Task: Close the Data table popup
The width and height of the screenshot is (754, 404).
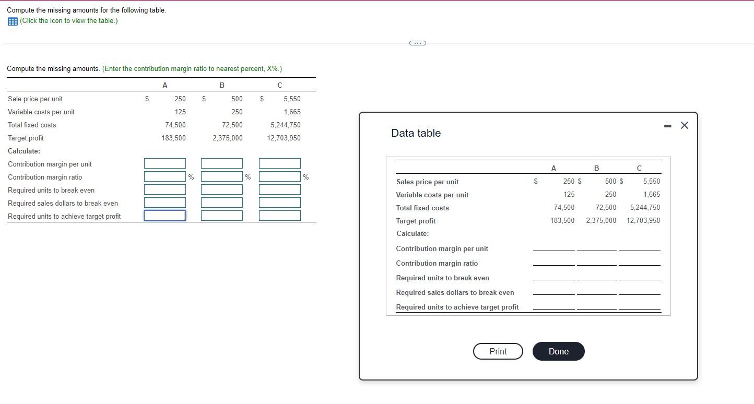Action: 684,125
